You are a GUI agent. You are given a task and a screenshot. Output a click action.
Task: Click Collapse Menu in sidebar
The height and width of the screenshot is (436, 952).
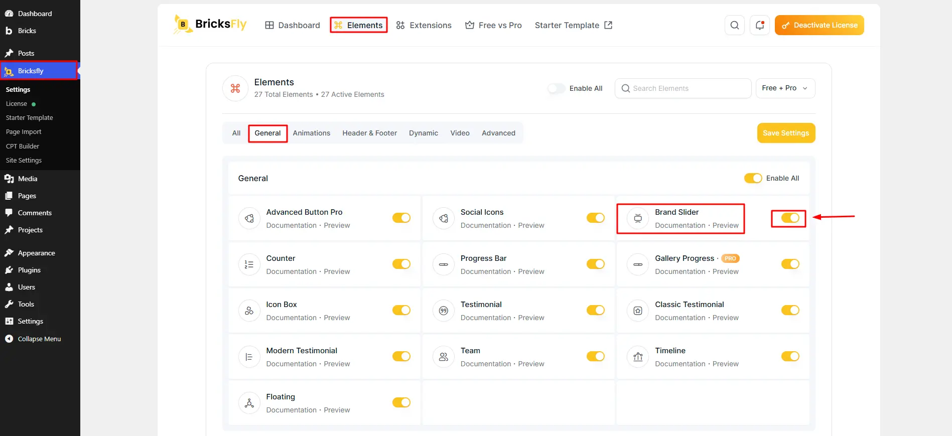click(40, 339)
